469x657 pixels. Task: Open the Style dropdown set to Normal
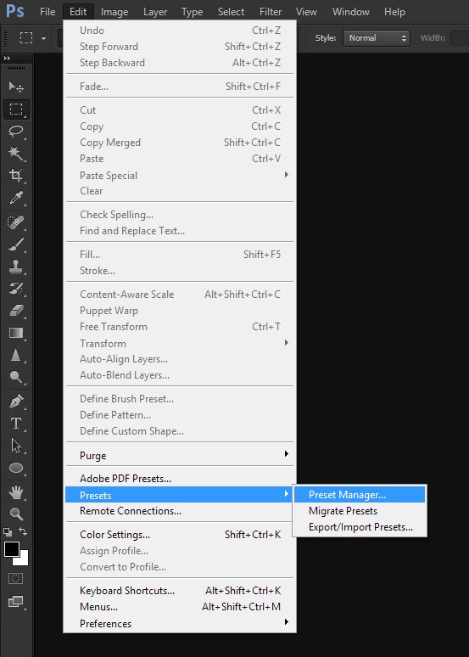[x=376, y=38]
